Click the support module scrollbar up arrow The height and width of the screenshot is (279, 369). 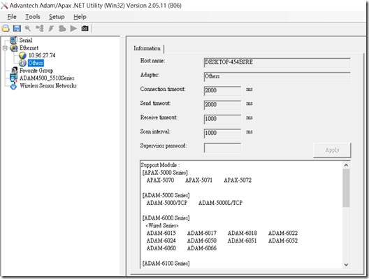(x=346, y=165)
